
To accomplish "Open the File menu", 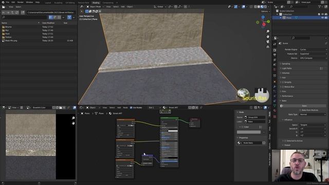I will tap(8, 2).
